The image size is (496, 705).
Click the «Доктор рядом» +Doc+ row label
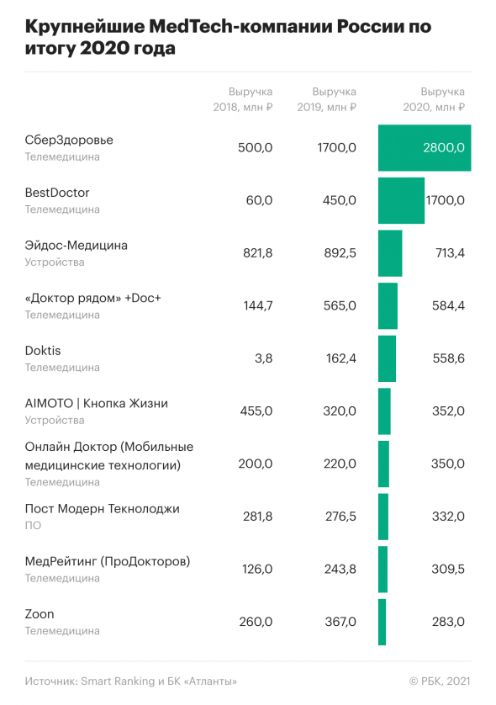pyautogui.click(x=93, y=298)
